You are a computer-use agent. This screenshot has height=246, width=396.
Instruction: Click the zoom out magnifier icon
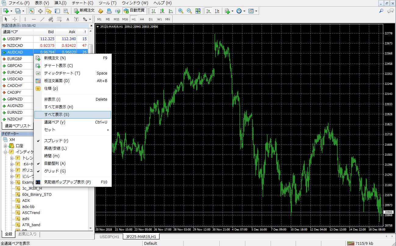coord(189,11)
